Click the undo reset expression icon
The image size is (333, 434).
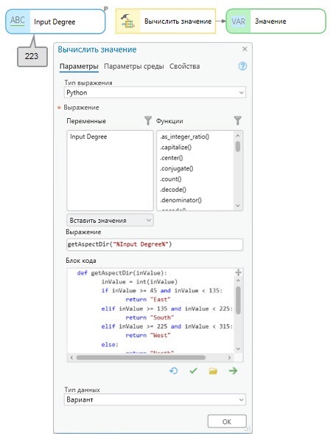point(174,371)
